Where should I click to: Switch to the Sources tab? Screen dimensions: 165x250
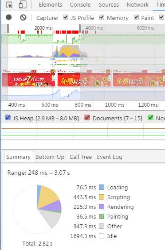pyautogui.click(x=109, y=5)
